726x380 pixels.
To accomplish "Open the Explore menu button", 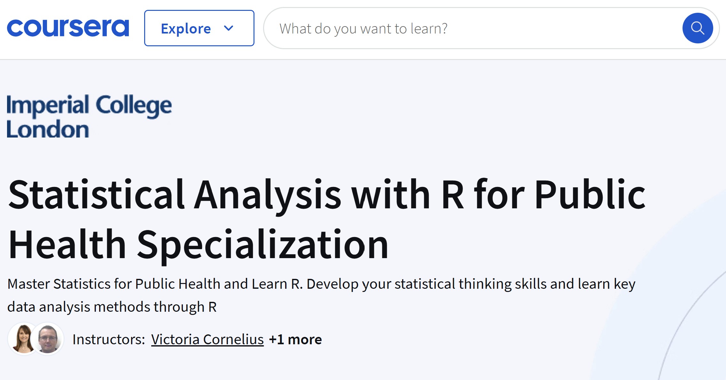I will 199,28.
